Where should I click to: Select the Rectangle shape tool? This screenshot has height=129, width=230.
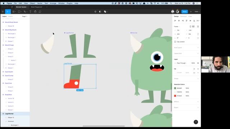[x=19, y=12]
